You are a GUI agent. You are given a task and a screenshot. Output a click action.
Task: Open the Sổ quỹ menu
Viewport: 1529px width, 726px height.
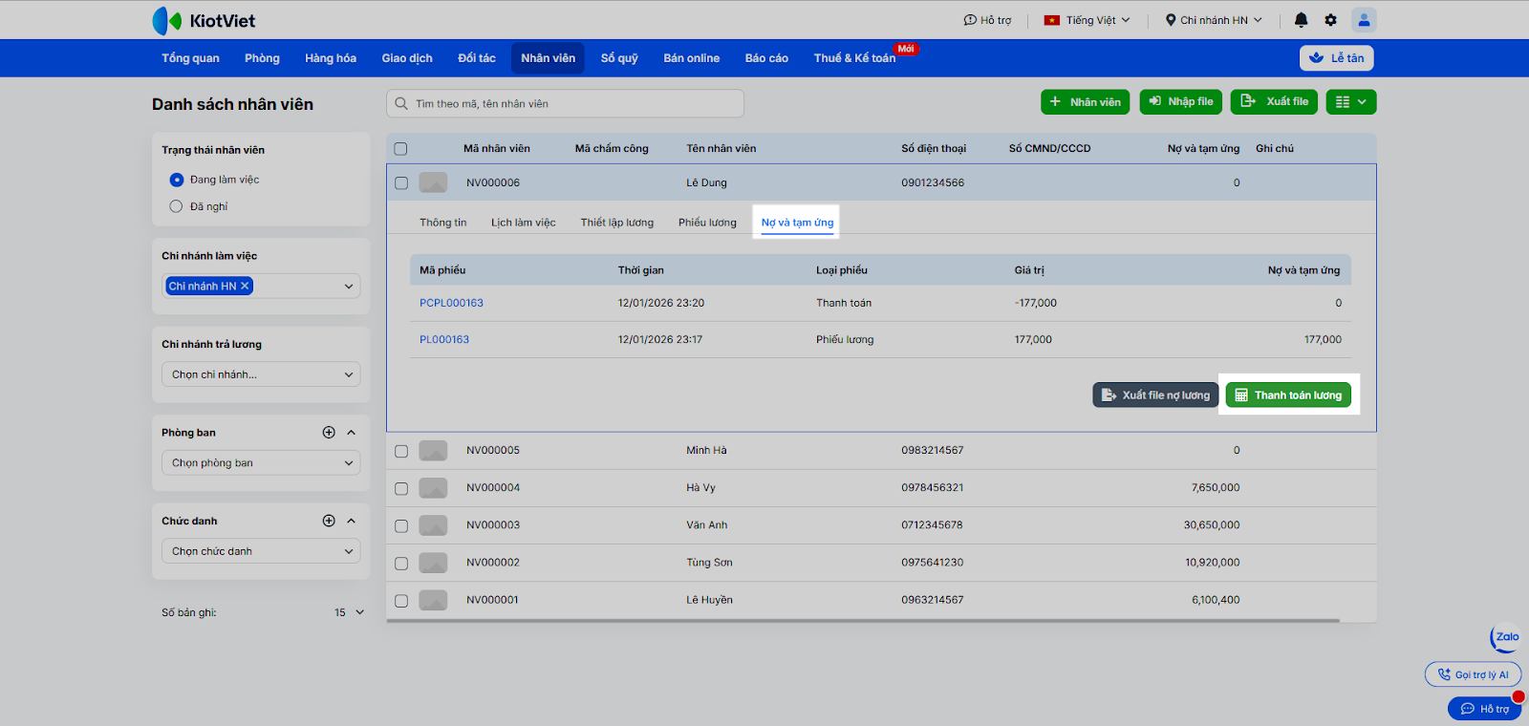[619, 58]
